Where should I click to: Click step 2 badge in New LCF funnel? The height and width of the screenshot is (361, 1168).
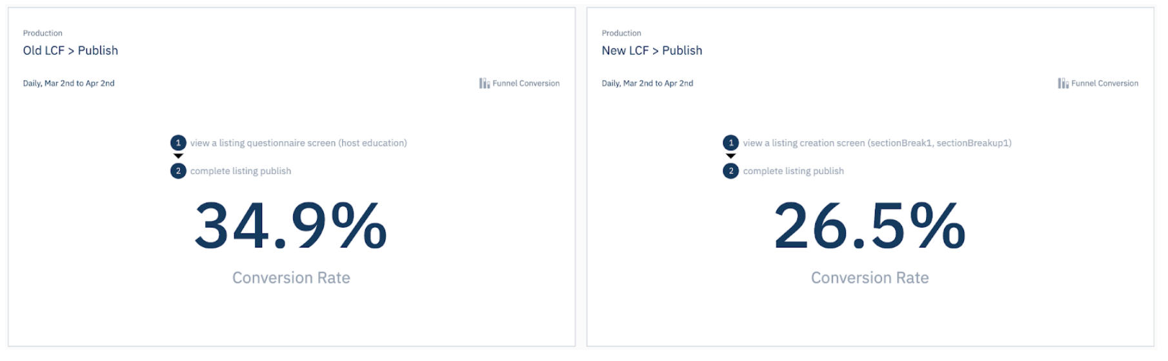pos(730,171)
